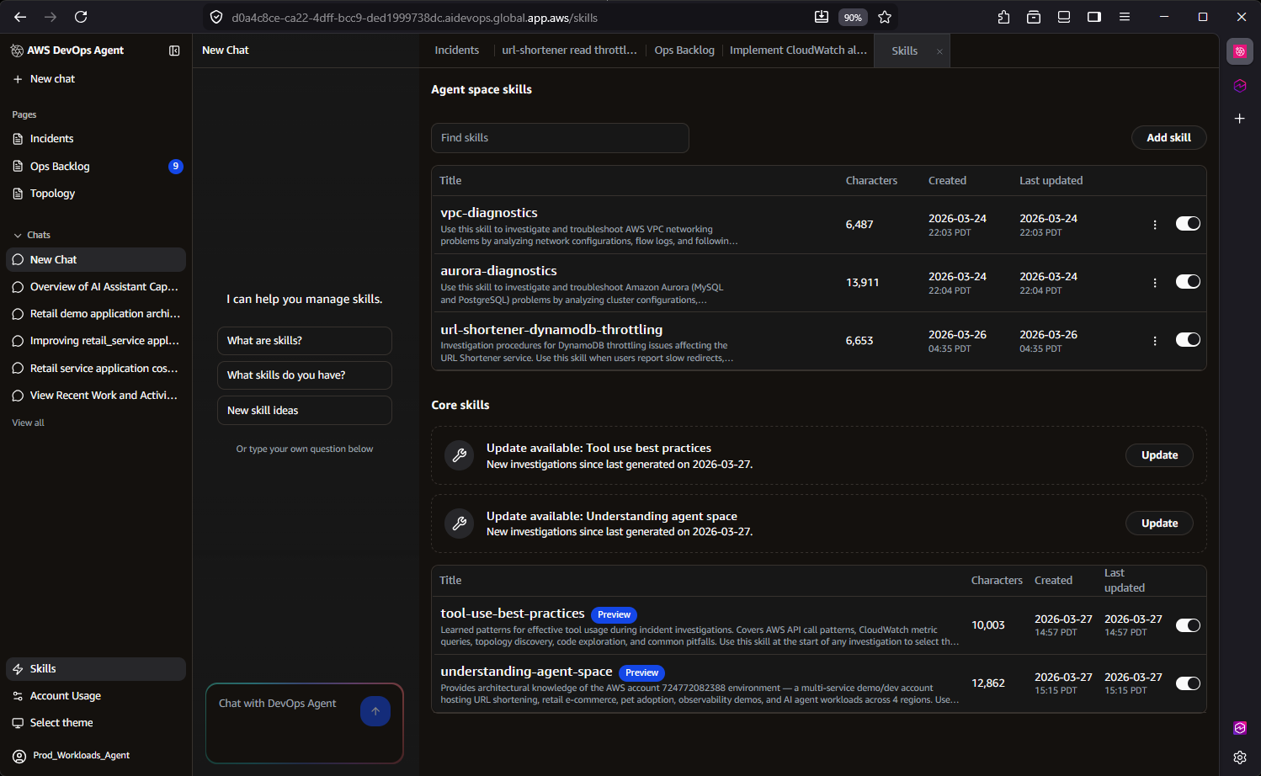Viewport: 1261px width, 776px height.
Task: Click the Find skills search field
Action: click(x=560, y=137)
